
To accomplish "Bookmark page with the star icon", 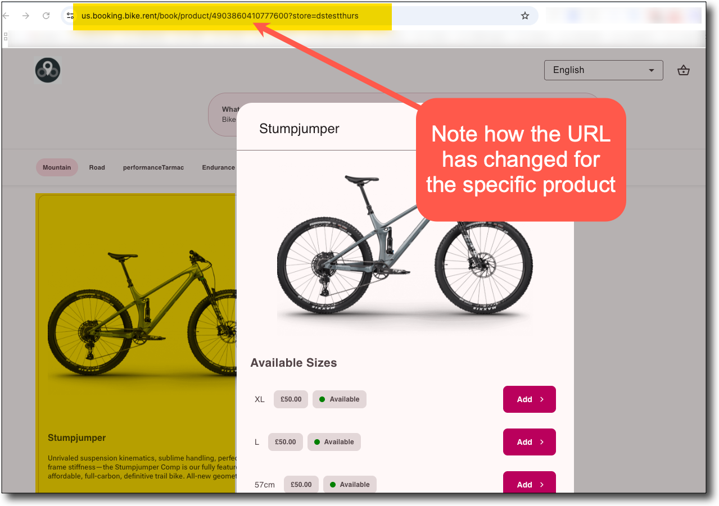I will click(x=525, y=16).
